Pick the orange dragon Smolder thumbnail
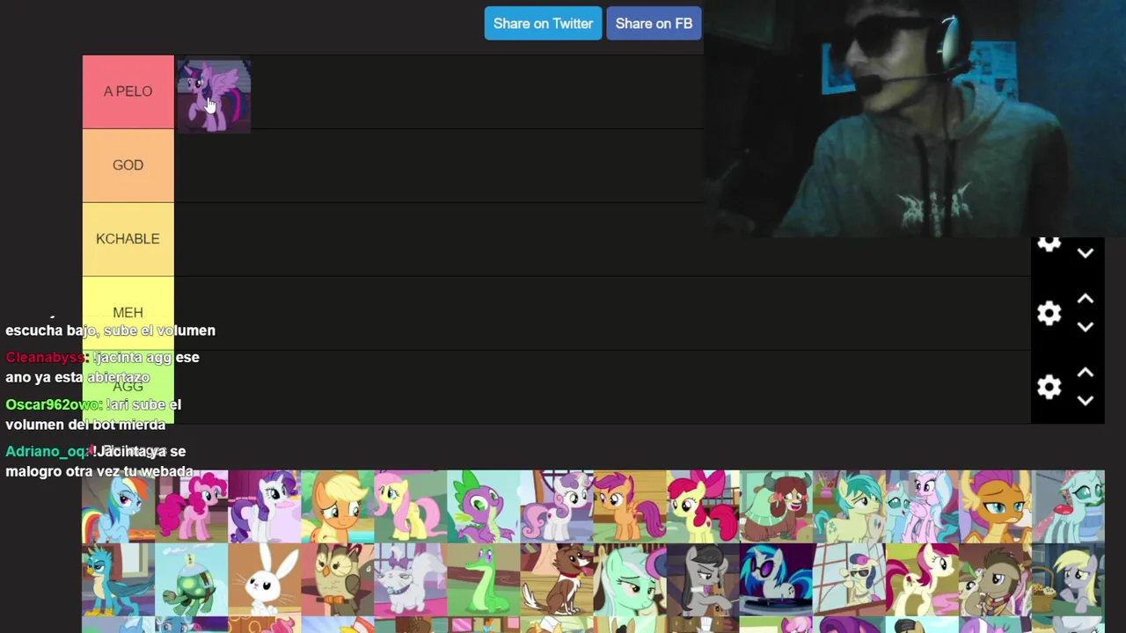The image size is (1126, 633). coord(994,506)
